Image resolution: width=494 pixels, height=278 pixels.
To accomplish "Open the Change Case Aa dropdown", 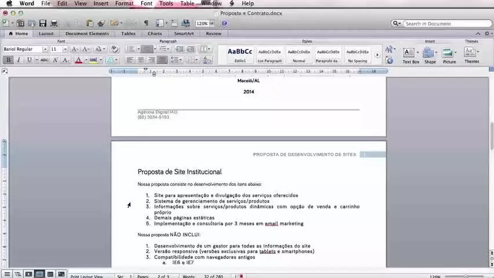I will pos(100,49).
